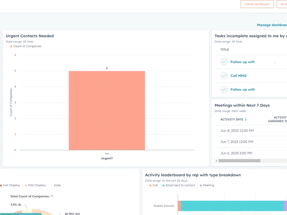Click the Urgent Contacts Needed report title
Screen dimensions: 287x215
(30, 36)
